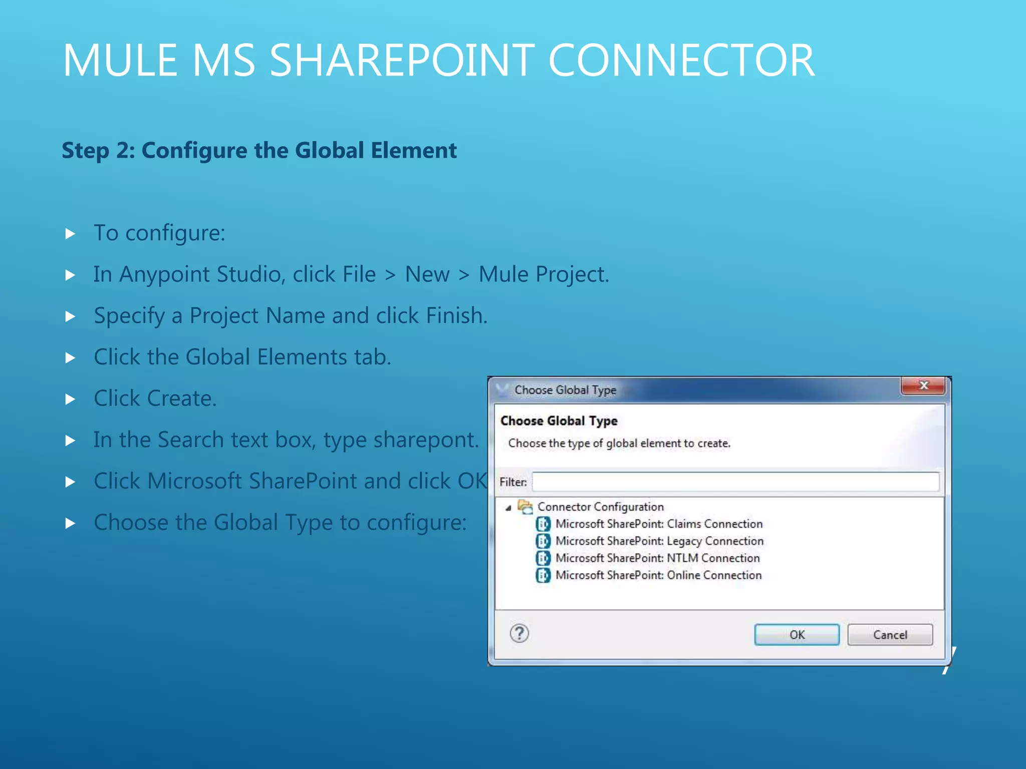
Task: Click into the Filter text field
Action: click(x=735, y=482)
